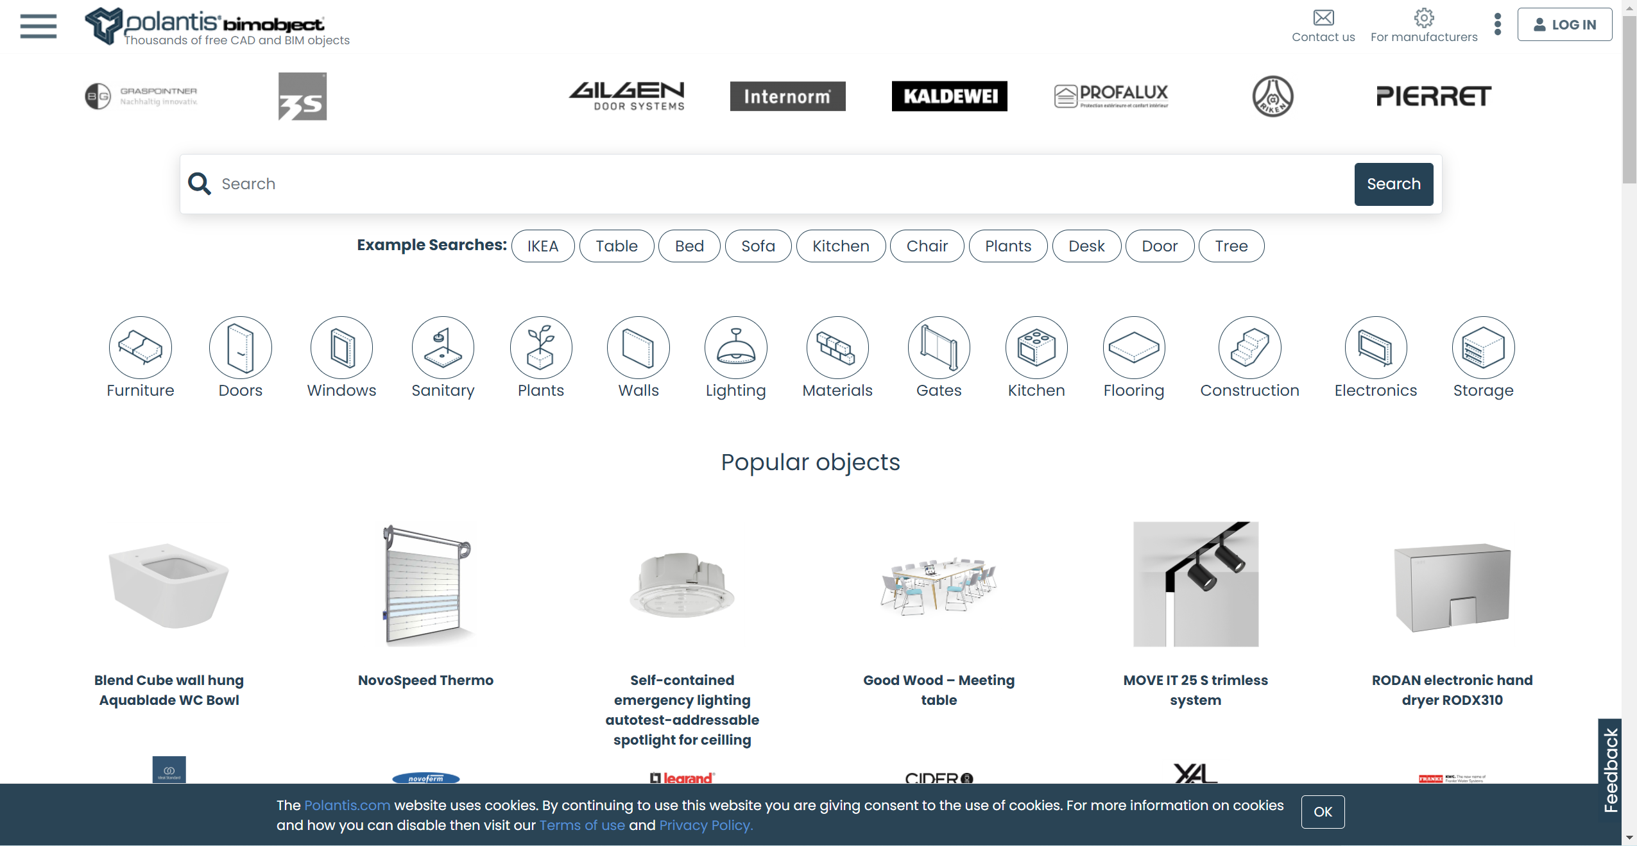
Task: Select the Plants category icon
Action: click(541, 348)
